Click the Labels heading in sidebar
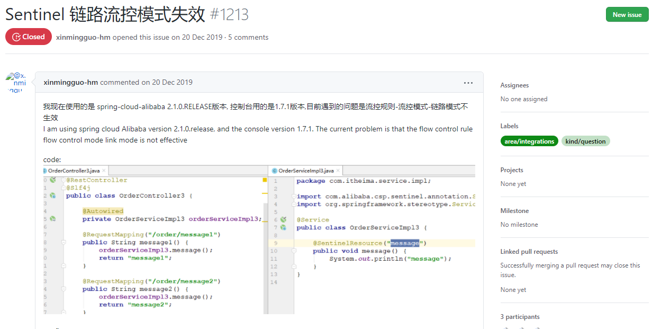The width and height of the screenshot is (661, 329). click(x=510, y=126)
